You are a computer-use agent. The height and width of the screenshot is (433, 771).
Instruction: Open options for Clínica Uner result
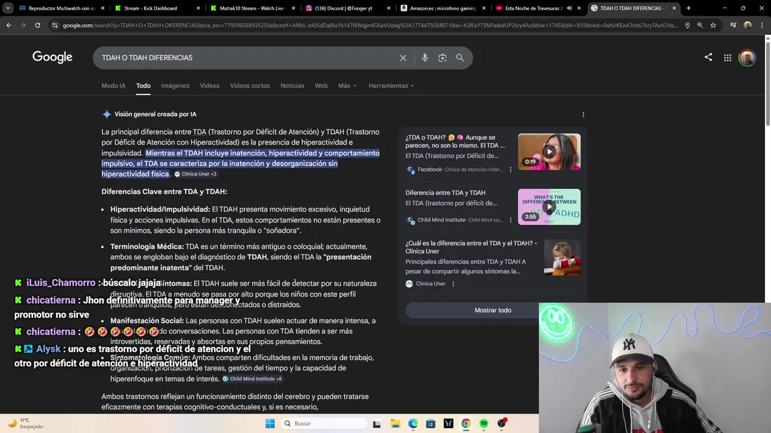coord(454,284)
